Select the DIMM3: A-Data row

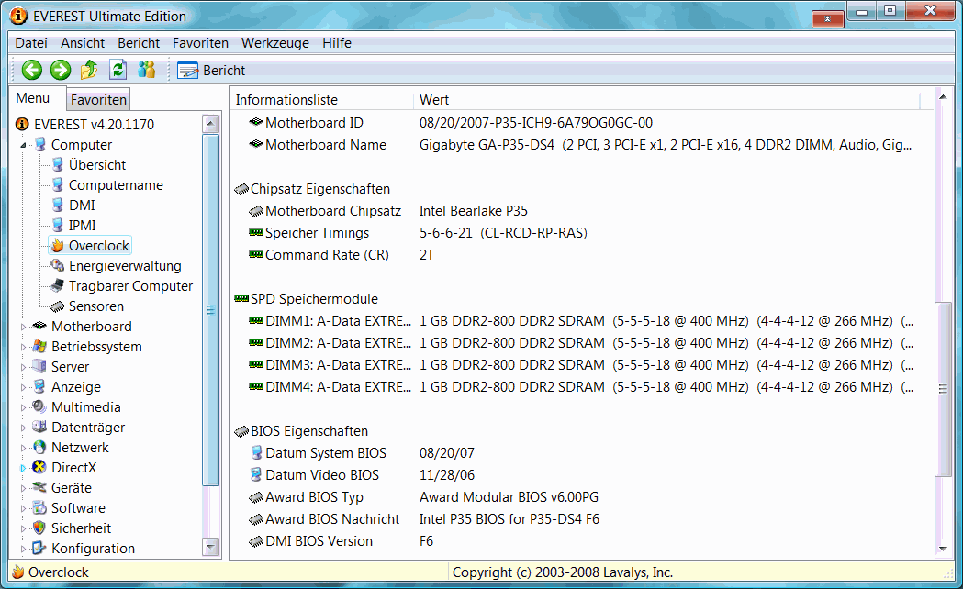[x=582, y=365]
